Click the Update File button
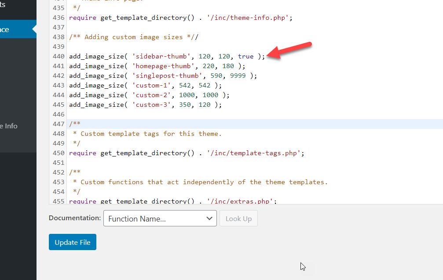The image size is (443, 280). tap(72, 242)
